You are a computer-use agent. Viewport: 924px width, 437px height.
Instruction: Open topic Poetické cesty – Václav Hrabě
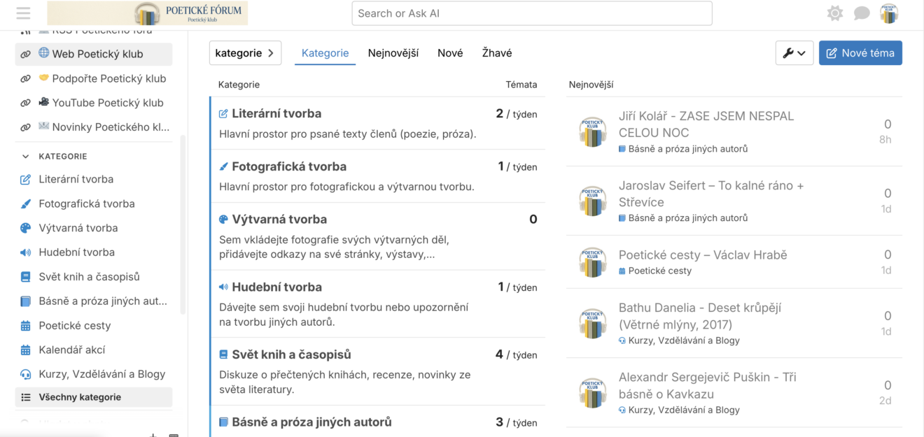coord(703,255)
